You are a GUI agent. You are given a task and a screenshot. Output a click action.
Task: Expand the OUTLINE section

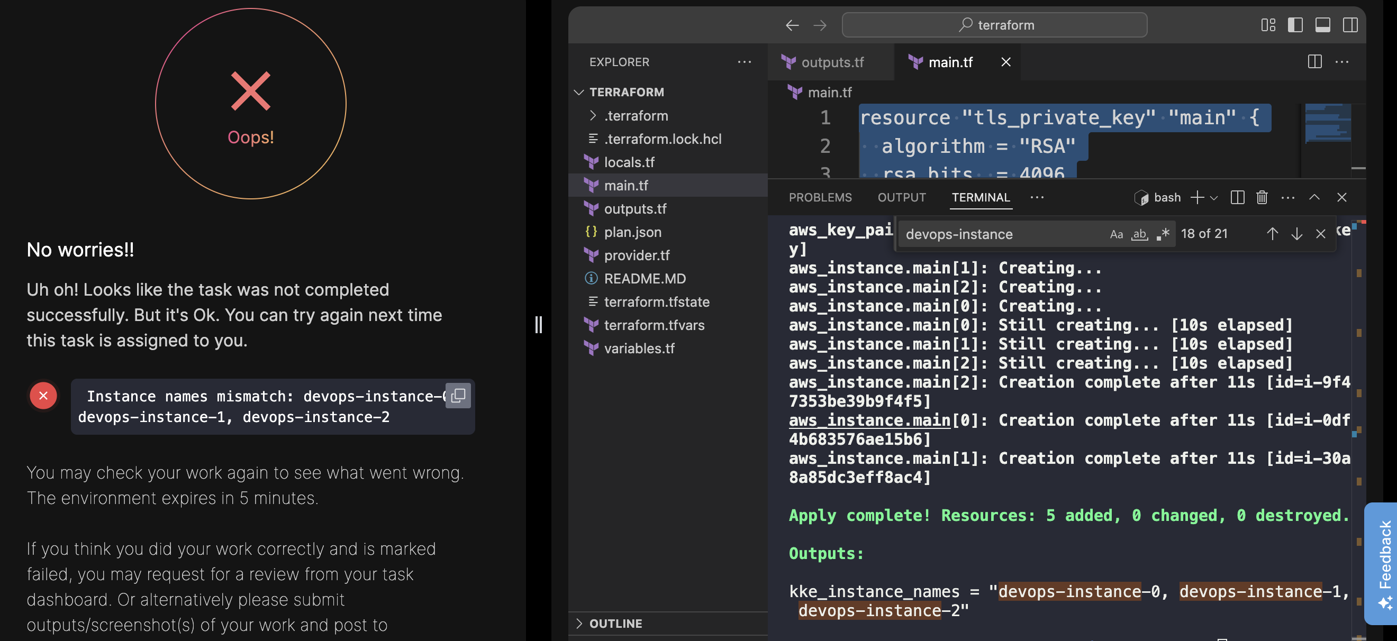click(x=615, y=623)
